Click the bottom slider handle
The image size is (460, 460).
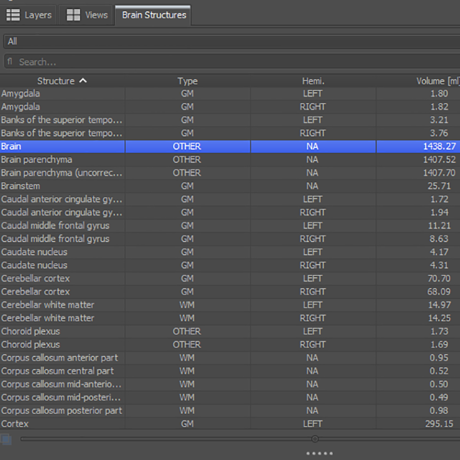[315, 439]
